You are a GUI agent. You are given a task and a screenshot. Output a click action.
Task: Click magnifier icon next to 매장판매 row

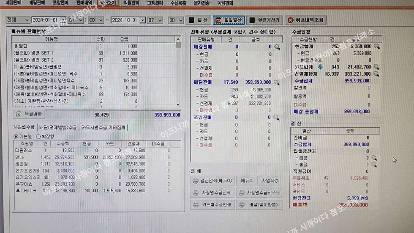coord(277,47)
